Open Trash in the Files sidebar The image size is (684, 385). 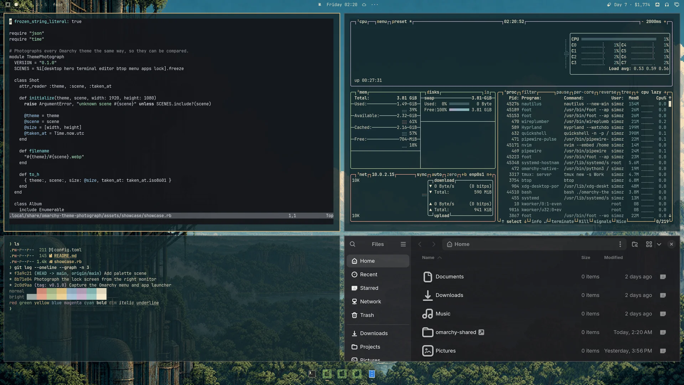[378, 315]
